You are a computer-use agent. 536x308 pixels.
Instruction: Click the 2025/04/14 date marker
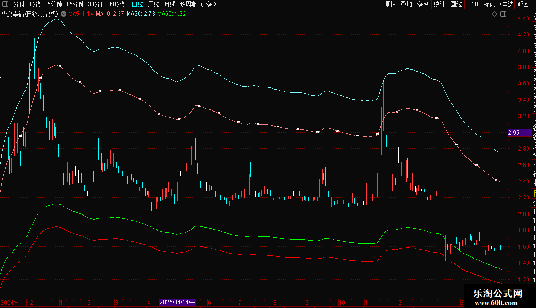177,302
